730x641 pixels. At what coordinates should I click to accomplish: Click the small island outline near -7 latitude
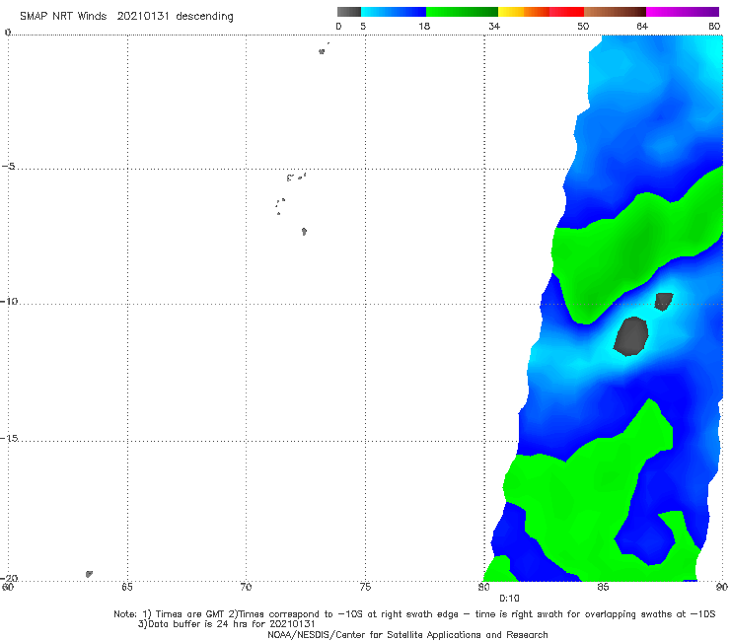pos(304,231)
